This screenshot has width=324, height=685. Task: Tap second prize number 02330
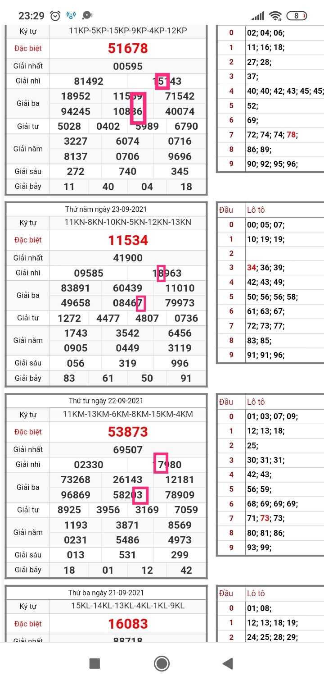point(89,465)
